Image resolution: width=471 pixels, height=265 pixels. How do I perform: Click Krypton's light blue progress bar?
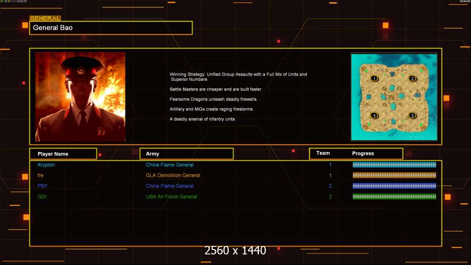pyautogui.click(x=395, y=164)
